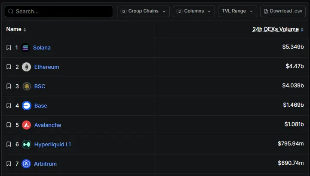The image size is (310, 176).
Task: Open the Avalanche chain link
Action: pyautogui.click(x=48, y=125)
